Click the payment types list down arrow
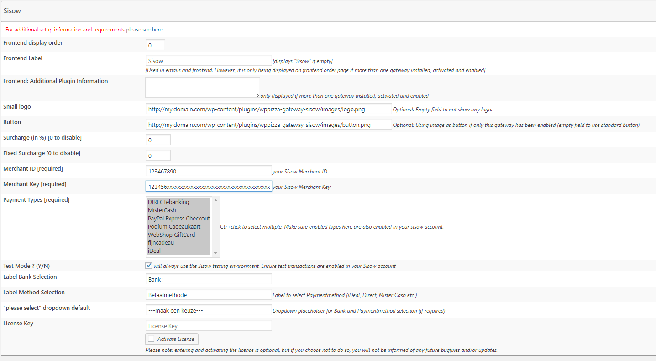656x361 pixels. [215, 254]
